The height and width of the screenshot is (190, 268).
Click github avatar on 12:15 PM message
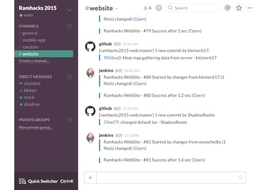[x=90, y=111]
